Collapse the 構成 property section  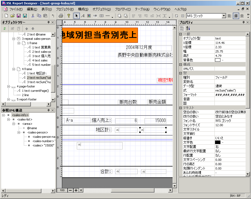pos(181,64)
